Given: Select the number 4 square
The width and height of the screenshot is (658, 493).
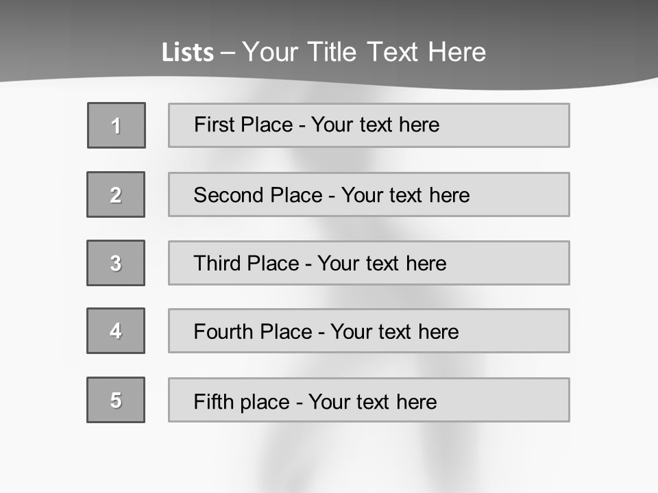Looking at the screenshot, I should click(x=116, y=331).
